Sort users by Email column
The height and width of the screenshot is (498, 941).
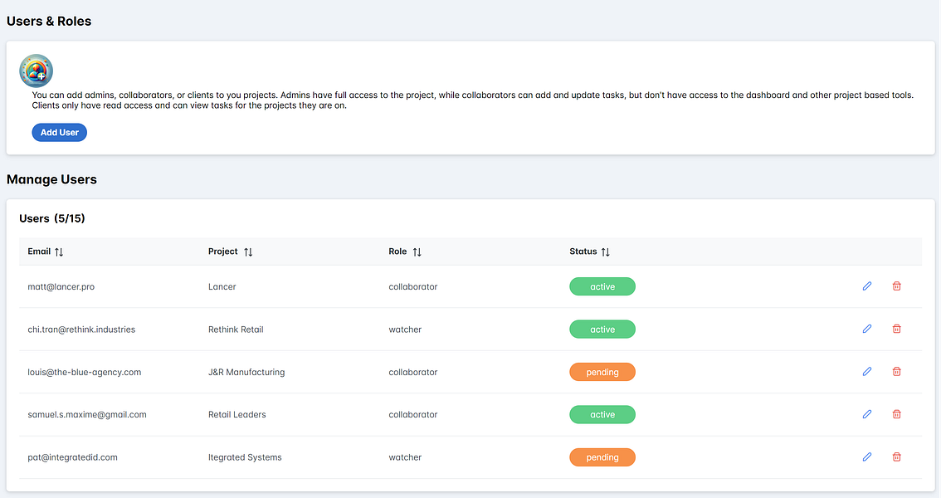(59, 251)
